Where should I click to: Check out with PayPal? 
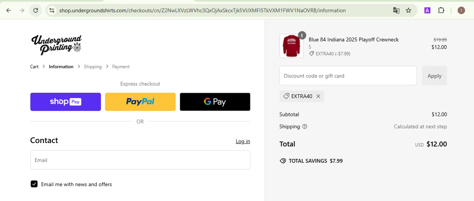click(140, 102)
